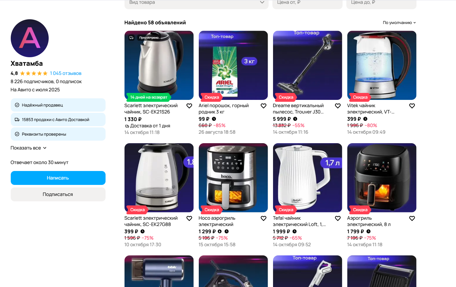Expand the Показать все seller details
The width and height of the screenshot is (456, 287).
coord(28,148)
